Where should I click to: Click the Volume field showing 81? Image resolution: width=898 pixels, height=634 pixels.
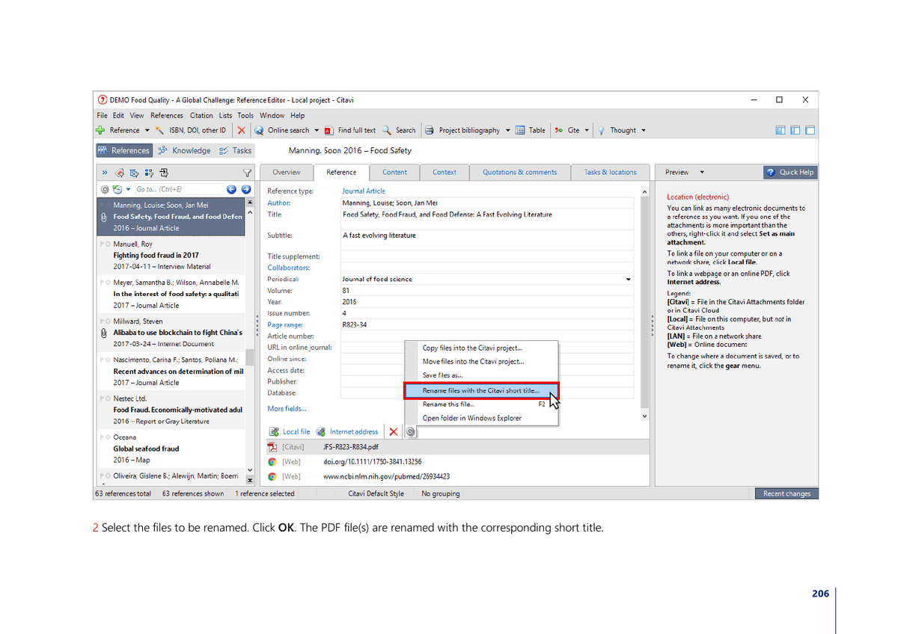tap(486, 291)
